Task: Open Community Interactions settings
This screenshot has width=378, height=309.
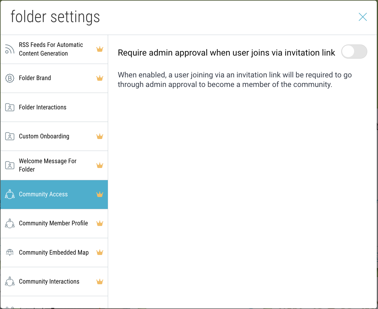Action: point(49,282)
